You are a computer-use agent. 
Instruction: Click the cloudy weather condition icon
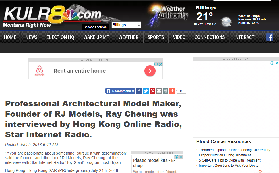(226, 22)
